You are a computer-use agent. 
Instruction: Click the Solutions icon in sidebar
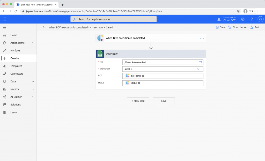5,105
